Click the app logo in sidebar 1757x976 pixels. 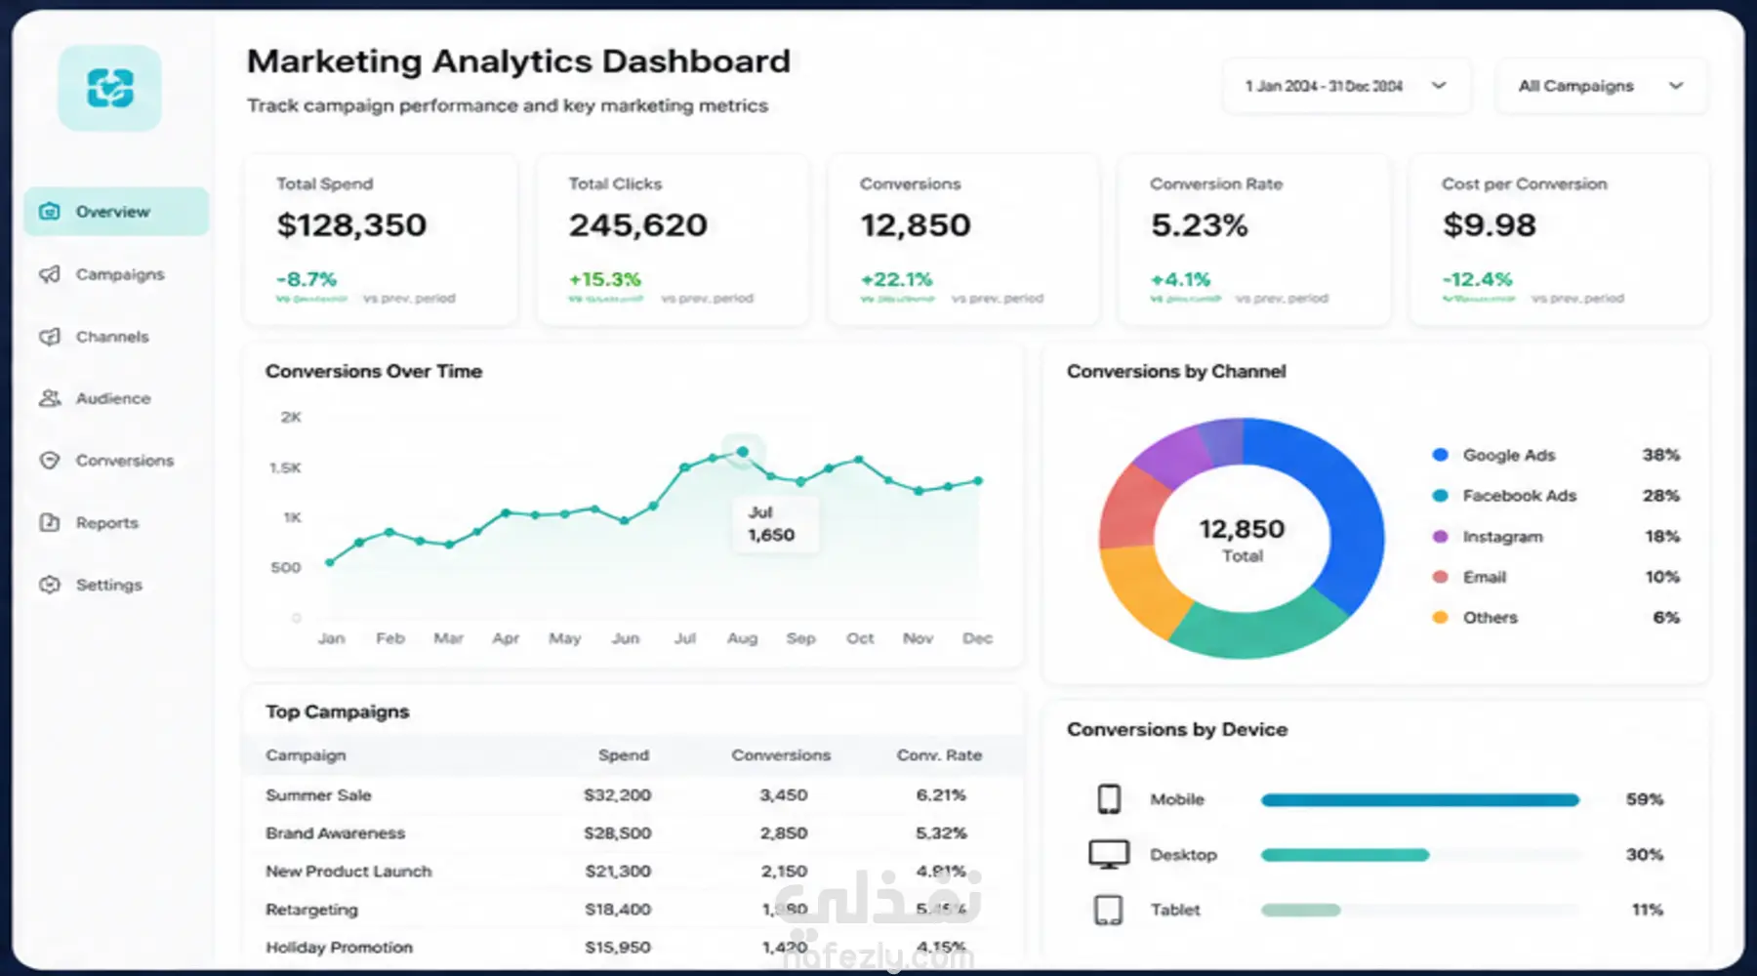(109, 88)
